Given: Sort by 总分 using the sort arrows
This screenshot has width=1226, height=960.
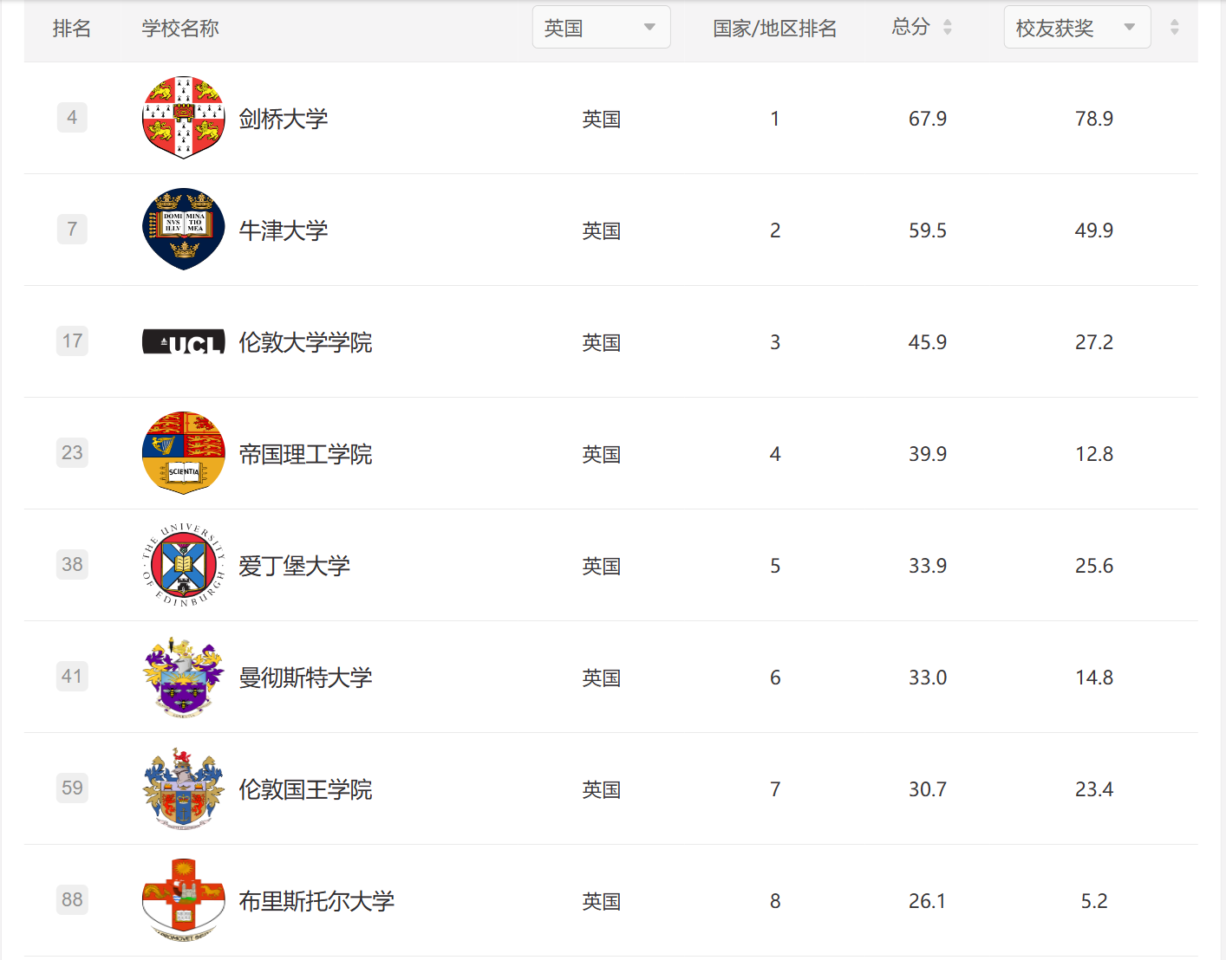Looking at the screenshot, I should [x=948, y=28].
